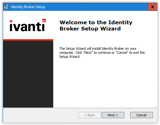This screenshot has width=160, height=125.
Task: Proceed with the Next > button
Action: click(x=113, y=115)
